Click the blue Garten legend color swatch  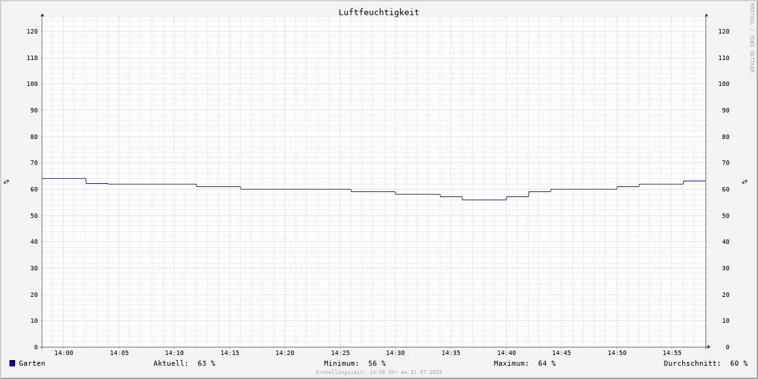(x=12, y=363)
